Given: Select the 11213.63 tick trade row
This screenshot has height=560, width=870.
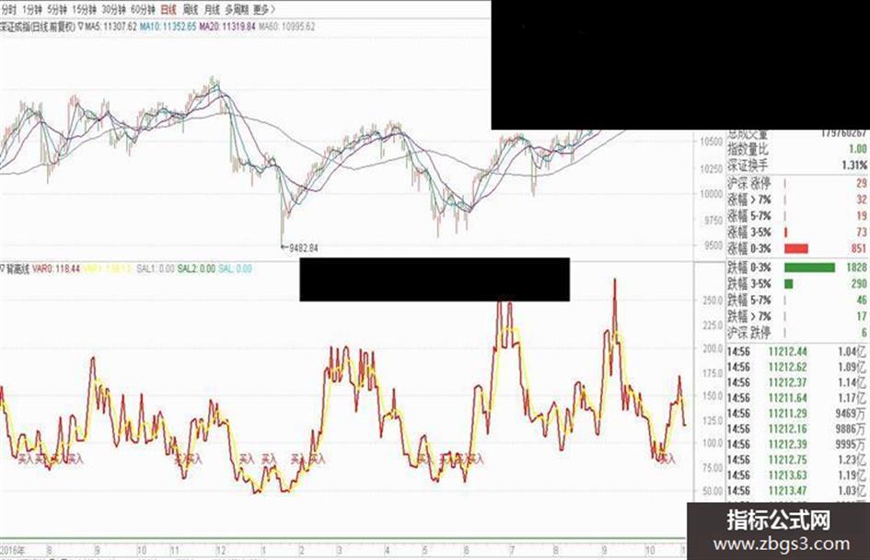Looking at the screenshot, I should click(796, 475).
